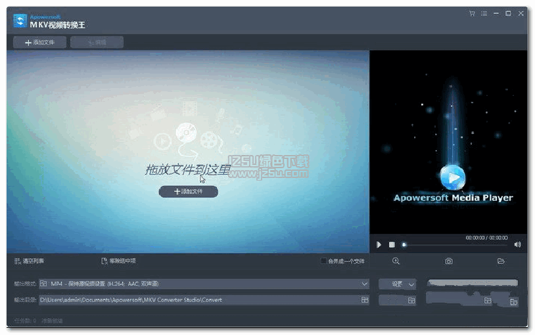Click the Apowersoft MKV converter logo

click(20, 21)
